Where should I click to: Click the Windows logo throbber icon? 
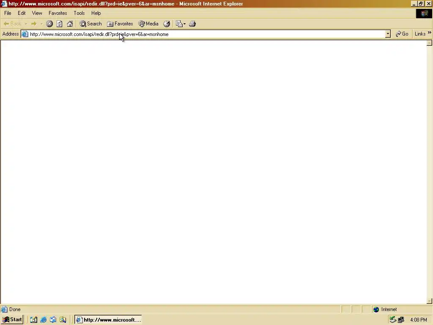424,14
